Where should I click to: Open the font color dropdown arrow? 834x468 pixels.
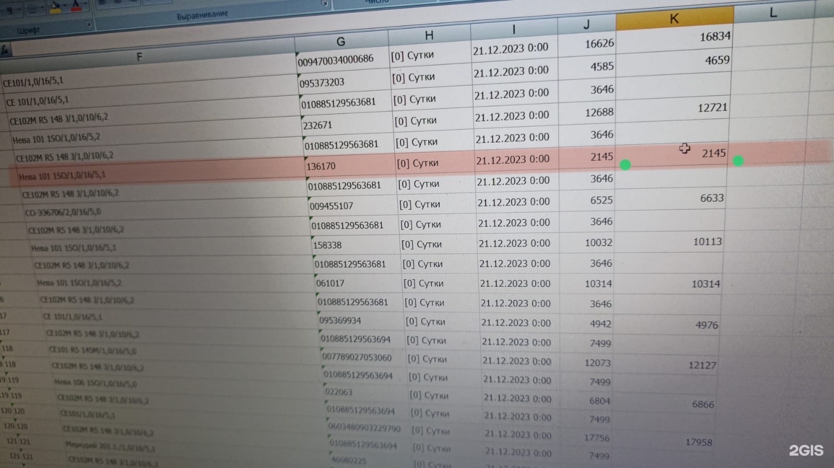pos(85,4)
